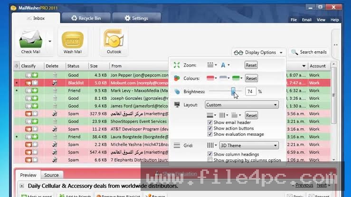The width and height of the screenshot is (351, 197).
Task: Open the column chooser arrow by Account
Action: coord(304,66)
